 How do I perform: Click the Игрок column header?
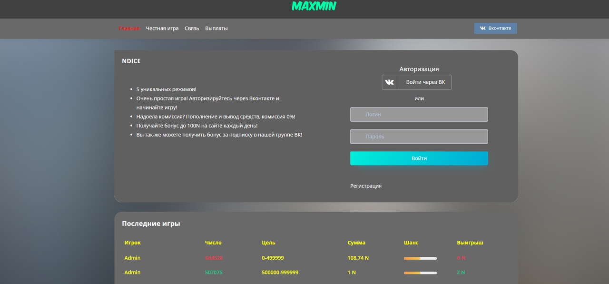[x=133, y=243]
